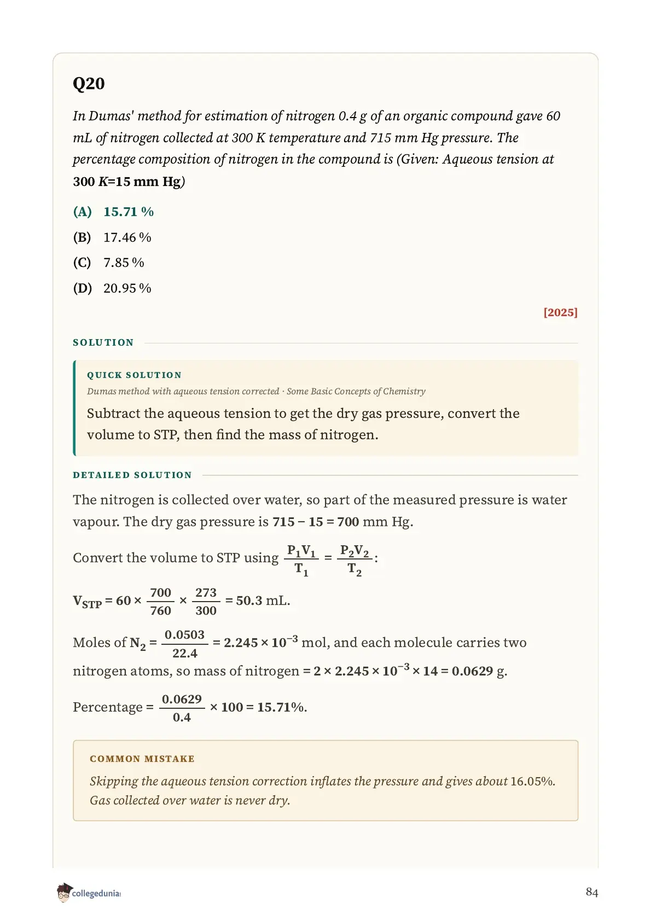Click the 0.0503/22.4 moles fraction
Screen dimensions: 651x921
pos(184,644)
